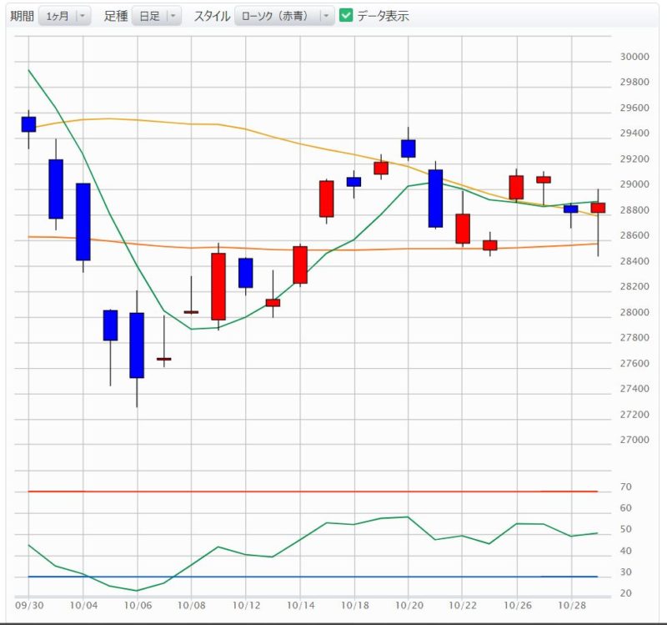The image size is (667, 625).
Task: Expand the スタイル dropdown showing ローソク（赤青）
Action: (x=284, y=16)
